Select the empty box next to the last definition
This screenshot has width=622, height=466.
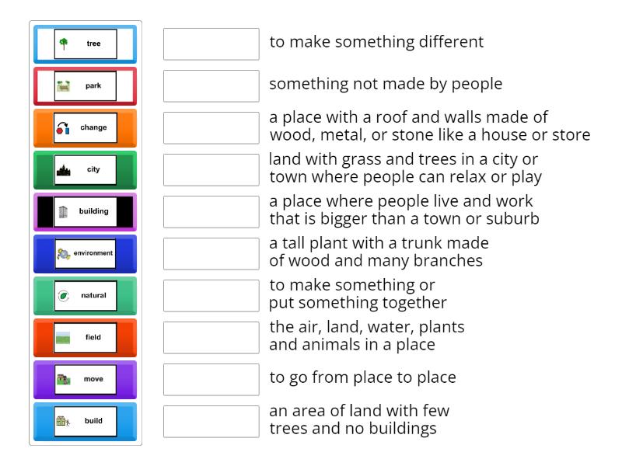(211, 421)
